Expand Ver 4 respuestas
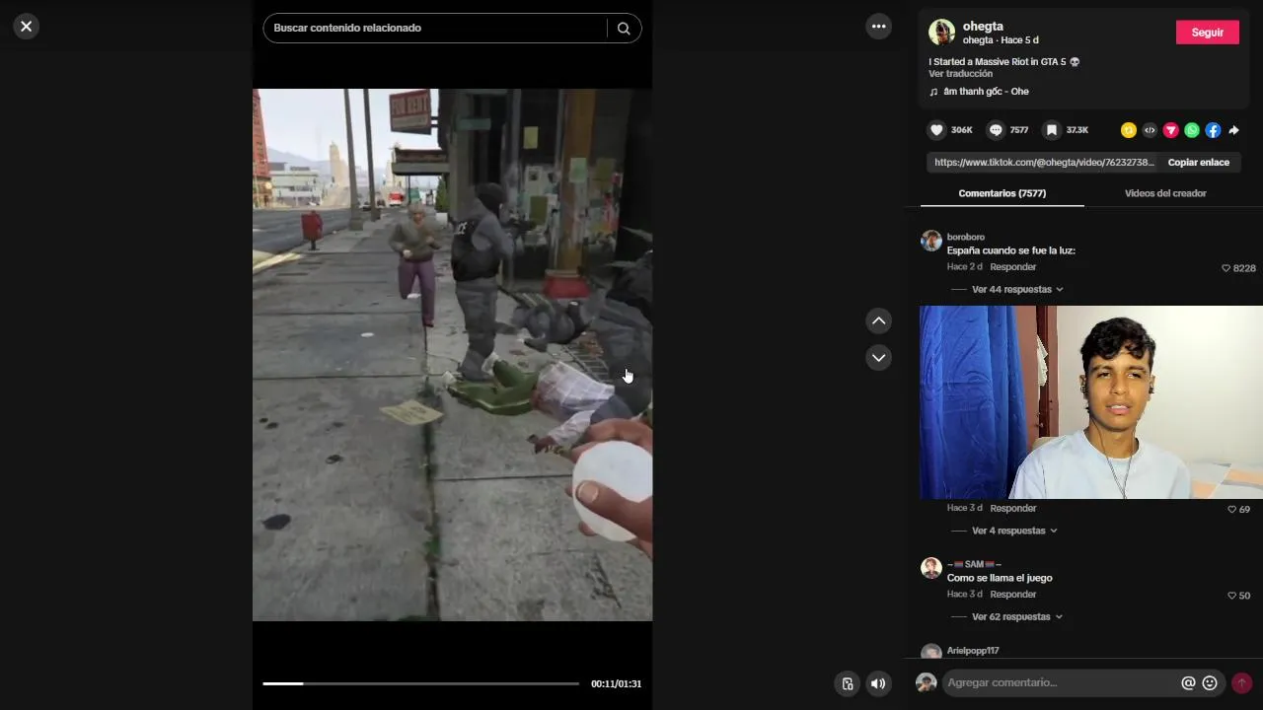Screen dimensions: 1263x710 pyautogui.click(x=1014, y=531)
